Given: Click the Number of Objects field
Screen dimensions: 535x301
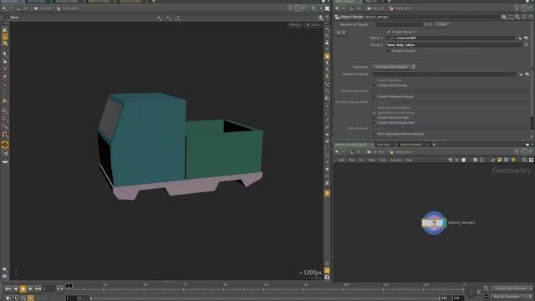Looking at the screenshot, I should pyautogui.click(x=398, y=24).
